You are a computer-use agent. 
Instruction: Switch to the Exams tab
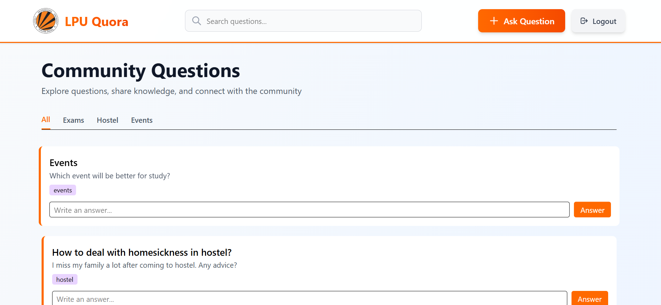(73, 120)
